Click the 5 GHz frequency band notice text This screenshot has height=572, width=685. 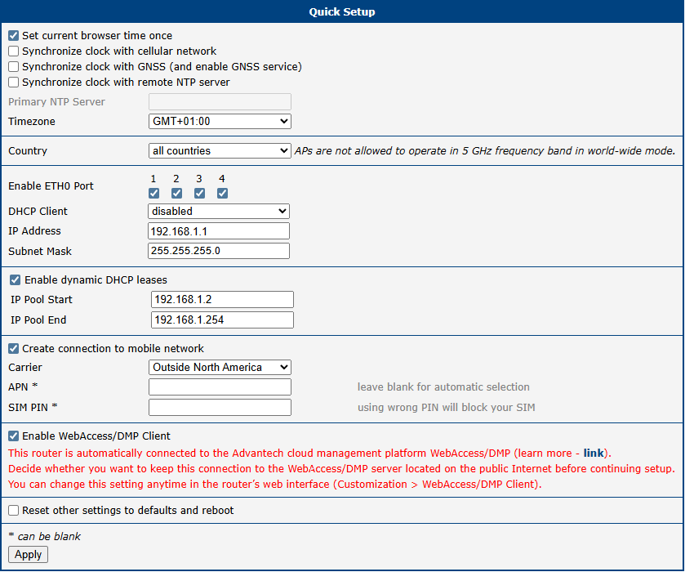(485, 151)
